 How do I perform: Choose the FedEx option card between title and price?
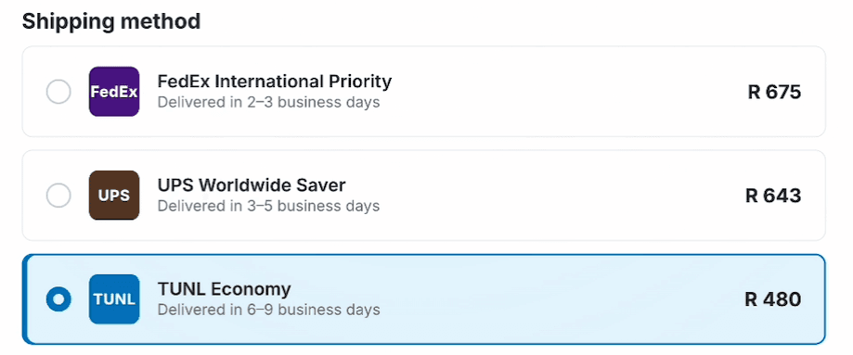(x=566, y=92)
